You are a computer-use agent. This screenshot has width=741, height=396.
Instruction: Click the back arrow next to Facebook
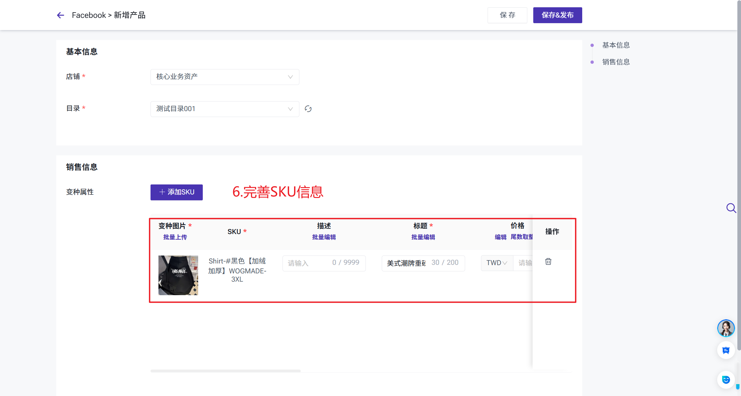(x=60, y=15)
